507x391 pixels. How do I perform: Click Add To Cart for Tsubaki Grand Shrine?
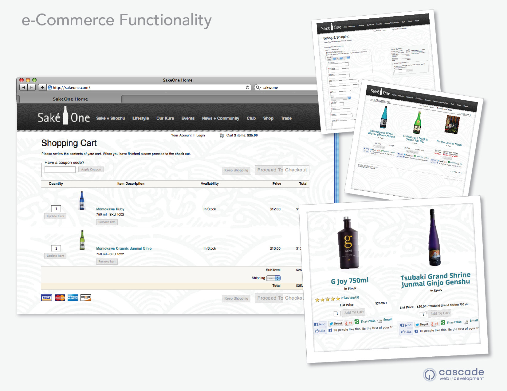440,313
